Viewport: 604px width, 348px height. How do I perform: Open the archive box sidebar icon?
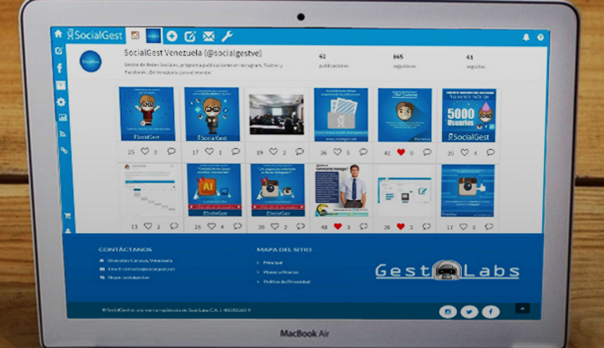click(61, 85)
